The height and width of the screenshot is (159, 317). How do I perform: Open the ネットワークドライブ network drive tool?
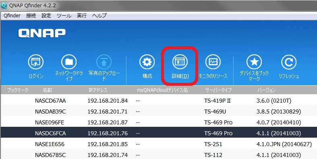click(69, 62)
